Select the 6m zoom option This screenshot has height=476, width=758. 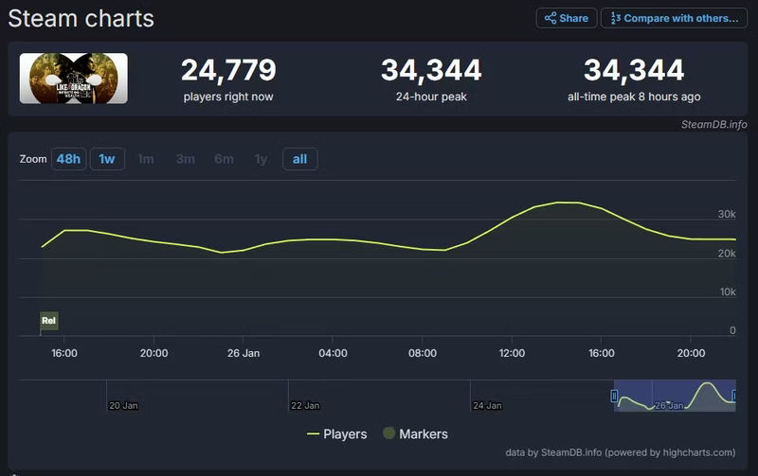[225, 159]
